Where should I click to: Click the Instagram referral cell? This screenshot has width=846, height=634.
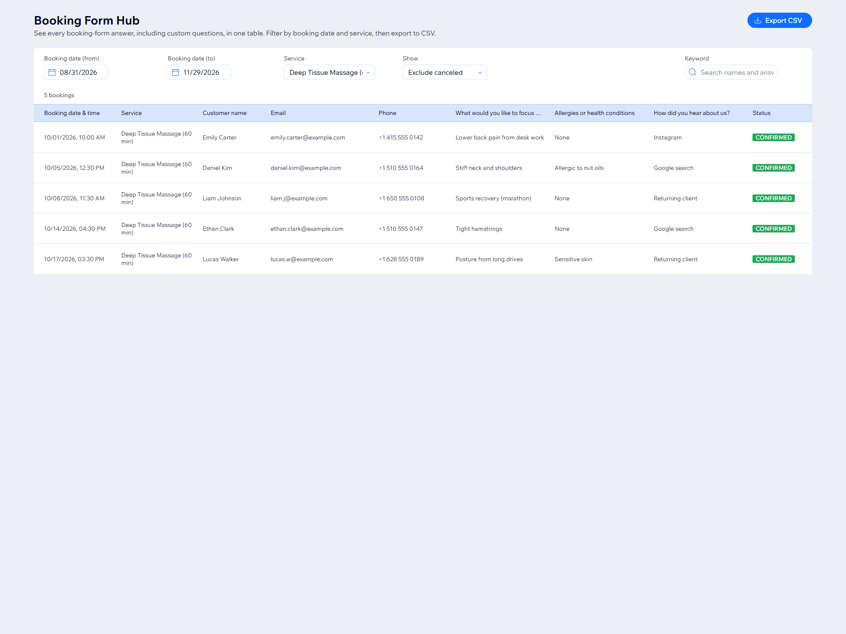click(x=667, y=137)
